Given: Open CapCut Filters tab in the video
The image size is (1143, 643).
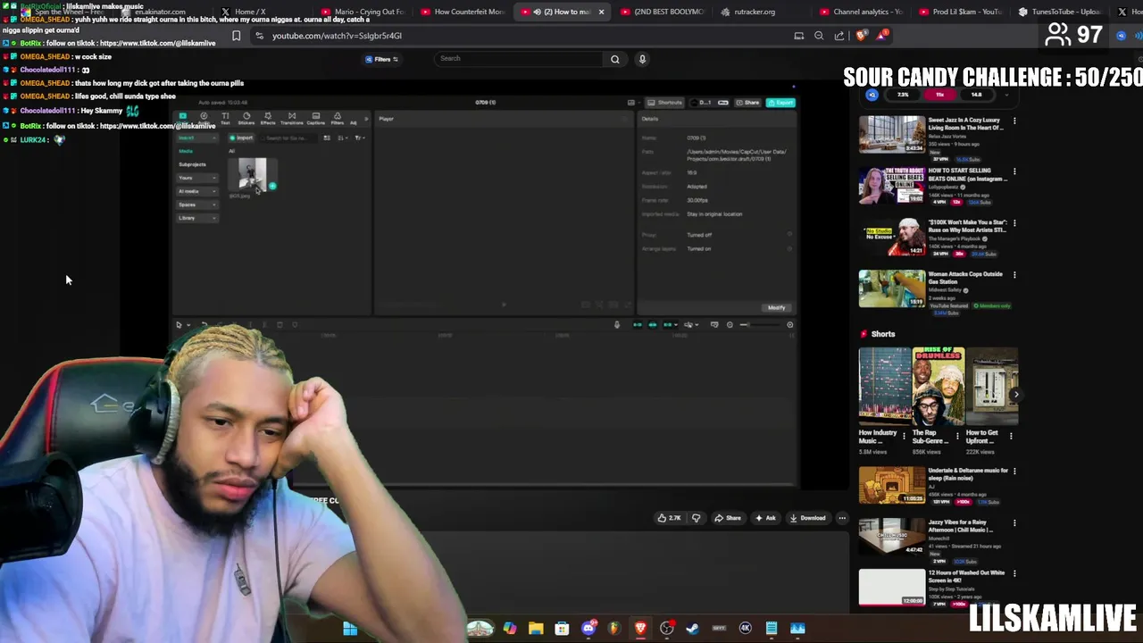Looking at the screenshot, I should pyautogui.click(x=337, y=118).
